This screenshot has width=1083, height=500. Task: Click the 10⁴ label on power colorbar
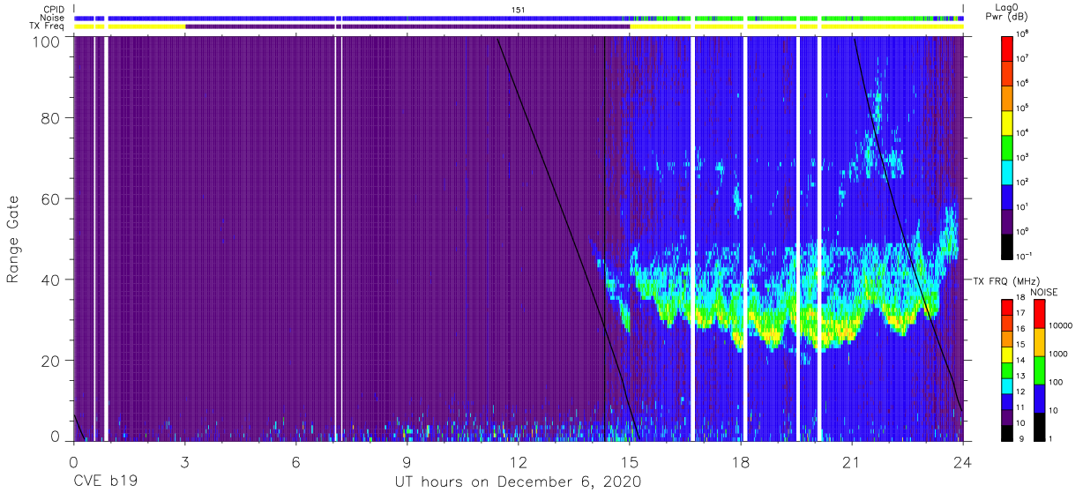[1023, 132]
